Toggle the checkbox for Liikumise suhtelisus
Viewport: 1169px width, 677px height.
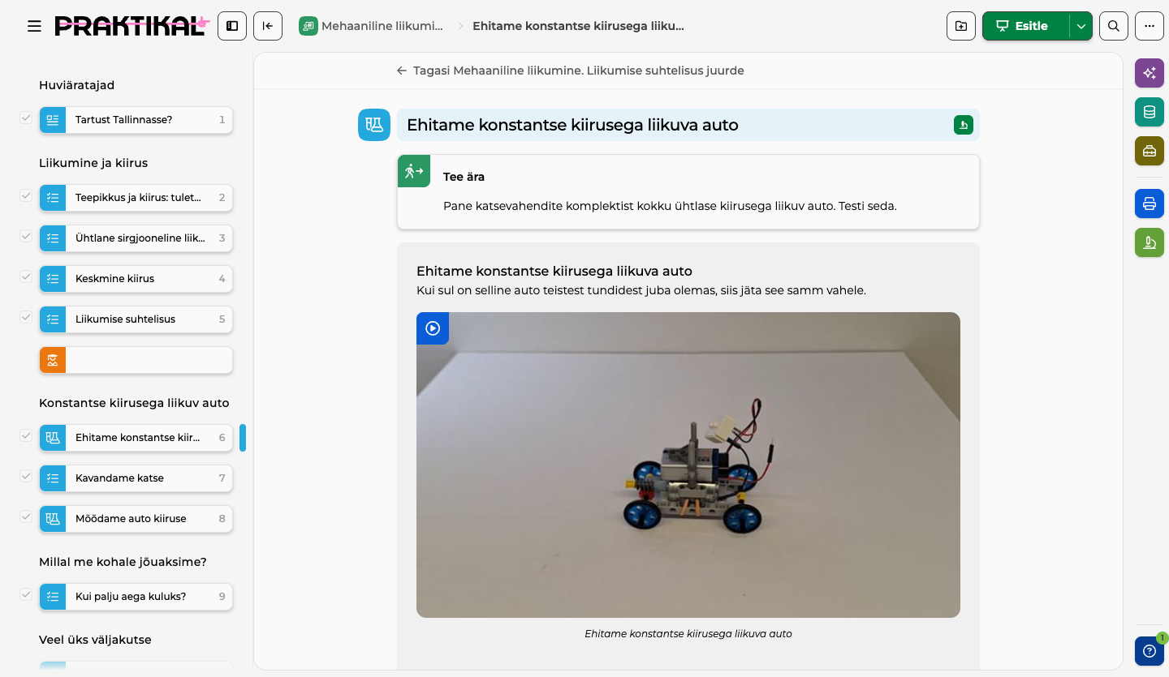(26, 318)
